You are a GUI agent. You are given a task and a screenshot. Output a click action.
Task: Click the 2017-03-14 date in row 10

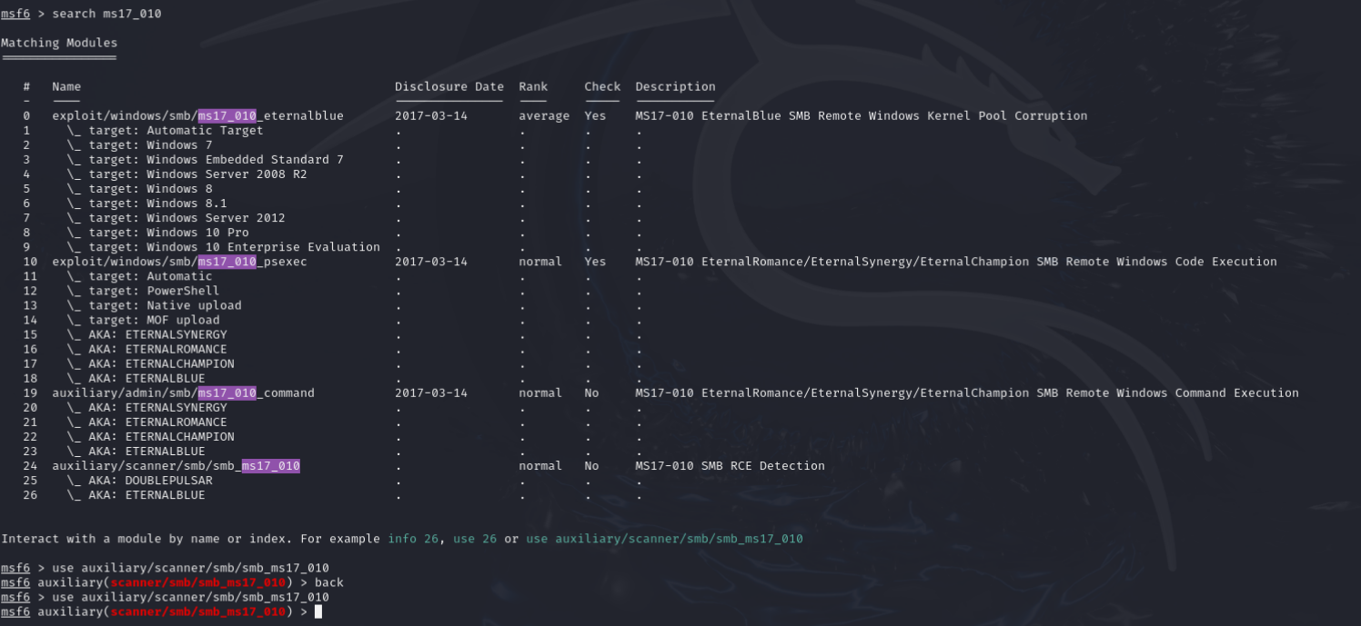[431, 261]
